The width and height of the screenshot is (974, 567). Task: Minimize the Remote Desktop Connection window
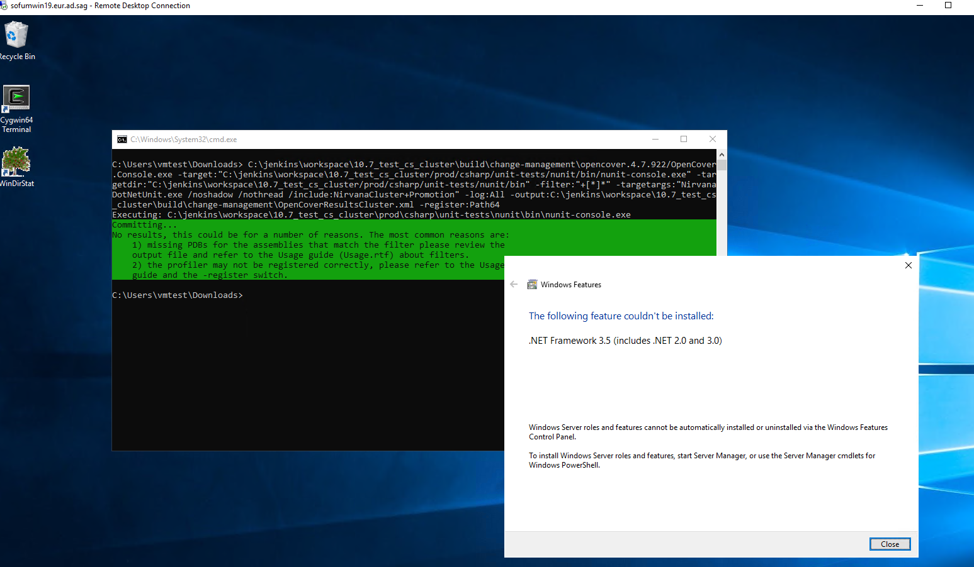point(920,6)
